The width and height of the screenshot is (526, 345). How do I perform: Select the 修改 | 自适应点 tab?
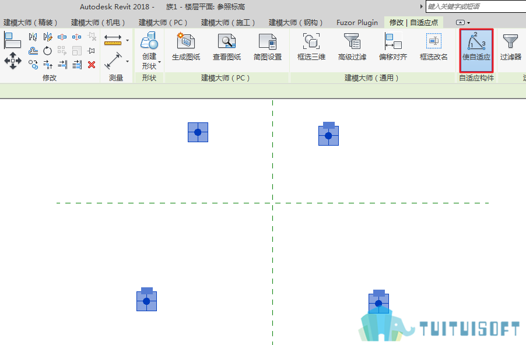(413, 23)
